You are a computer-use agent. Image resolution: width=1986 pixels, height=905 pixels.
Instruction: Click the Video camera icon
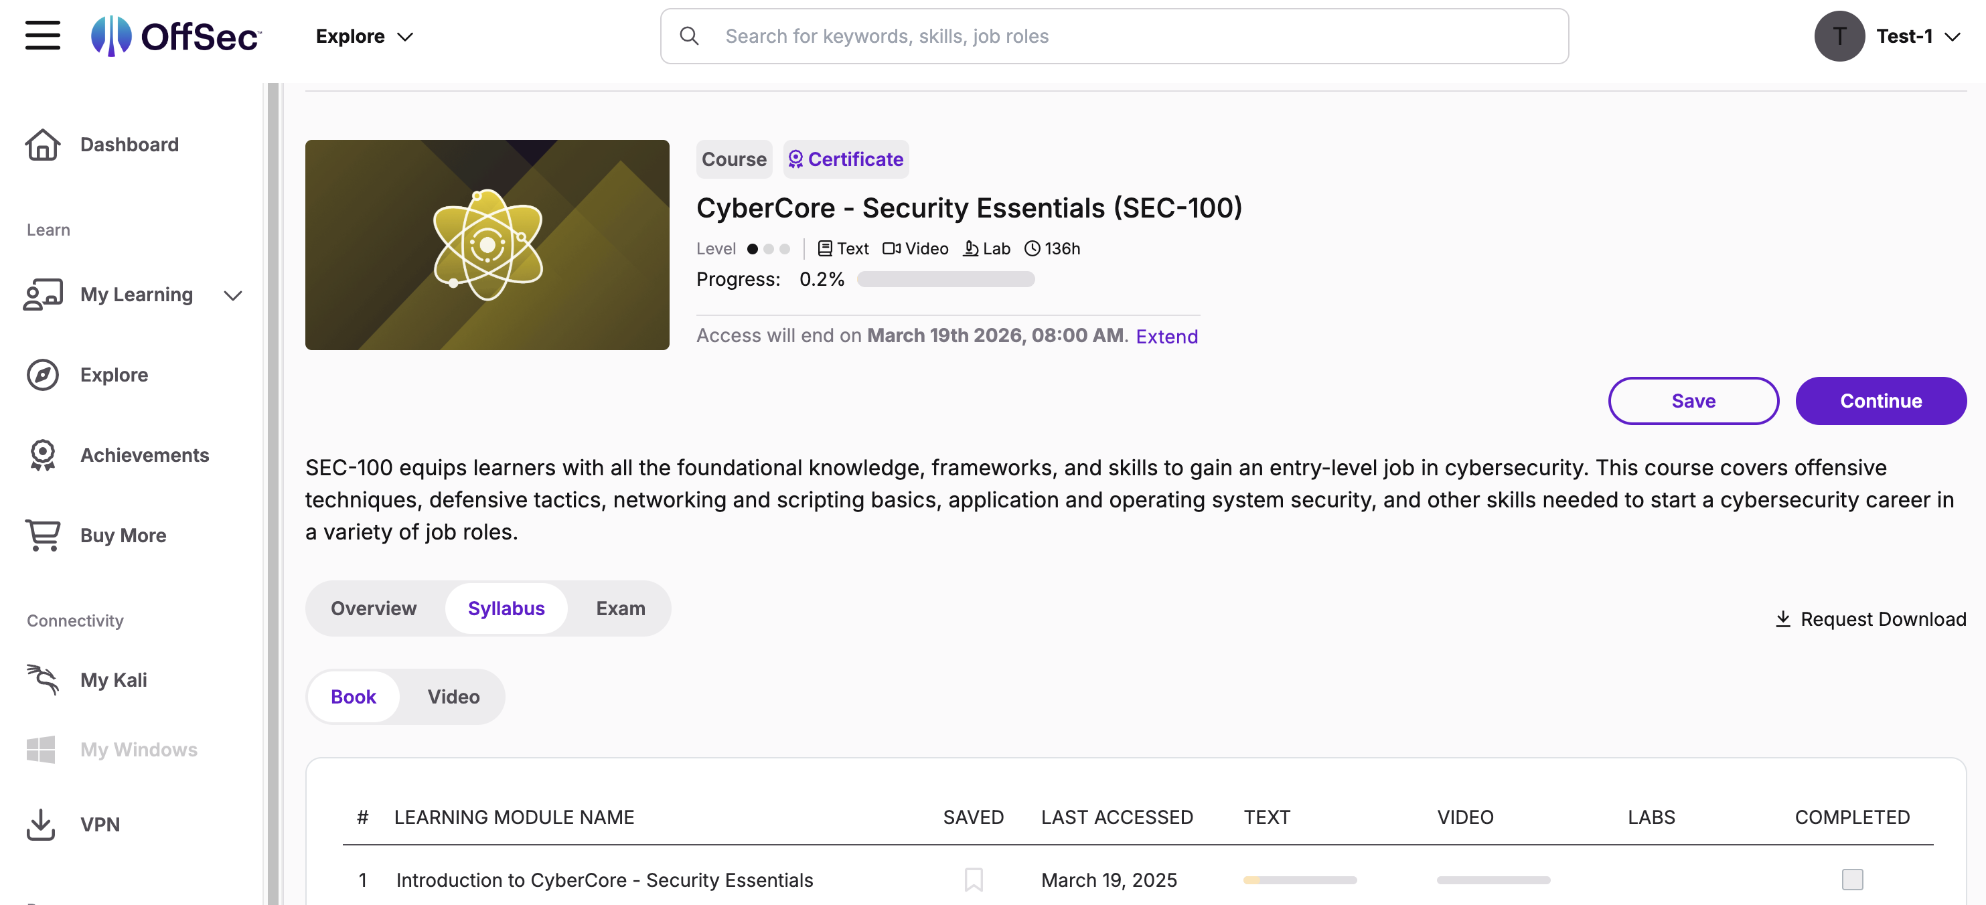point(891,248)
